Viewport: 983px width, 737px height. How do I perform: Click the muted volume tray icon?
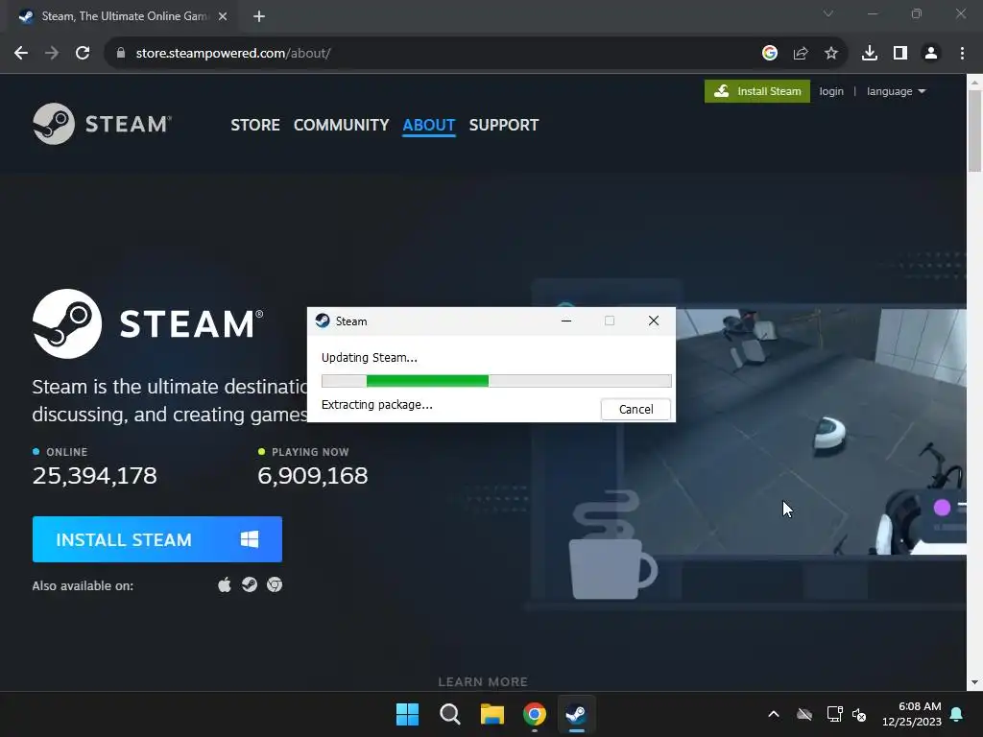[x=859, y=714]
